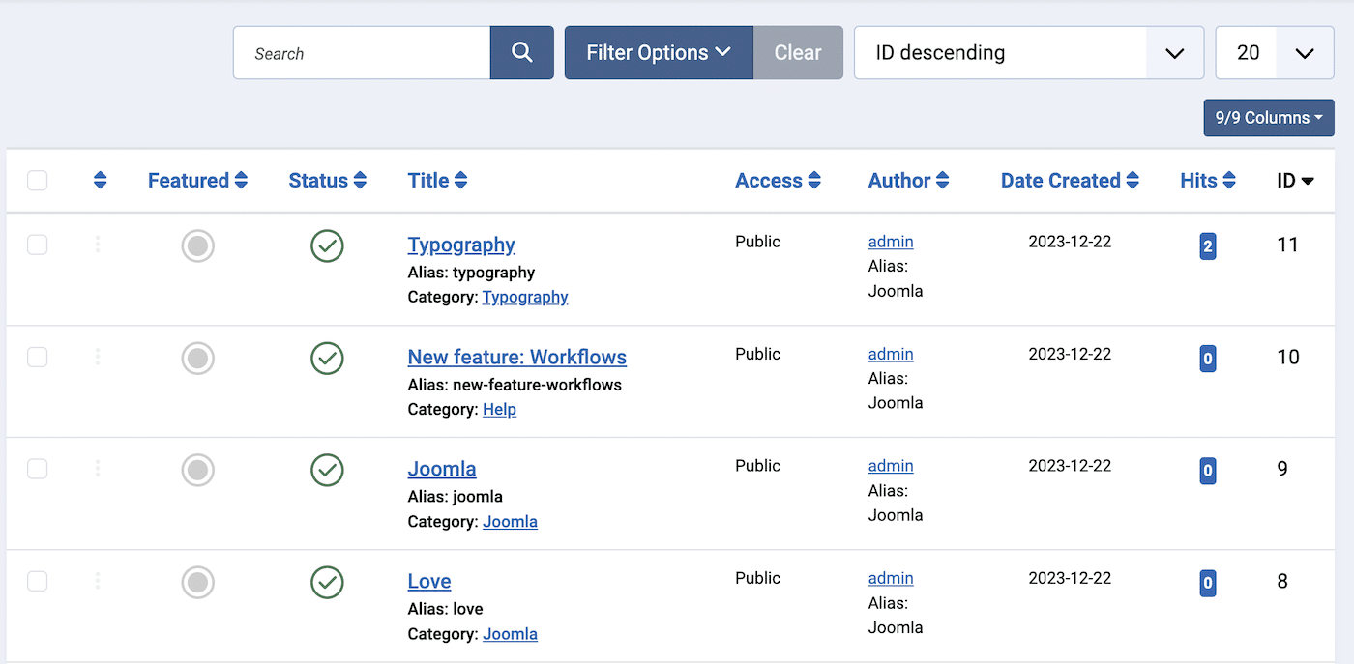Open the Filter Options dropdown
Screen dimensions: 1354x664
658,52
